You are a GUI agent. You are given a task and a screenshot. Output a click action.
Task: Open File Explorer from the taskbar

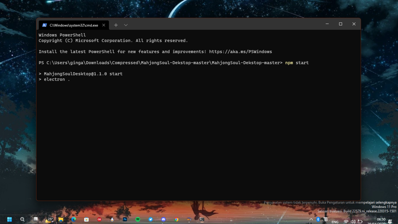(61, 219)
